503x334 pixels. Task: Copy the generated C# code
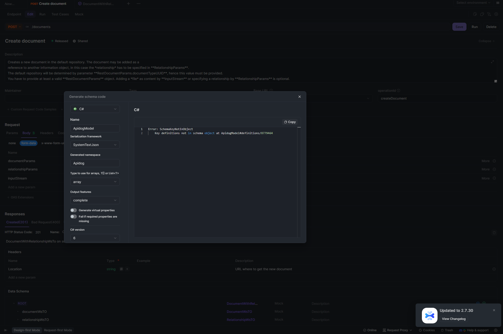click(290, 122)
